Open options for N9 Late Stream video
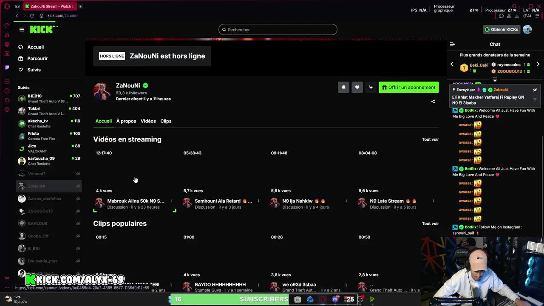The height and width of the screenshot is (306, 544). click(433, 201)
